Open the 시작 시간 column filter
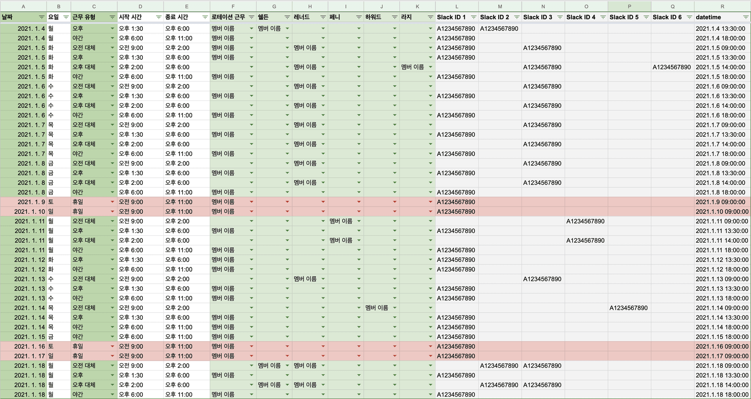The image size is (751, 399). [158, 17]
